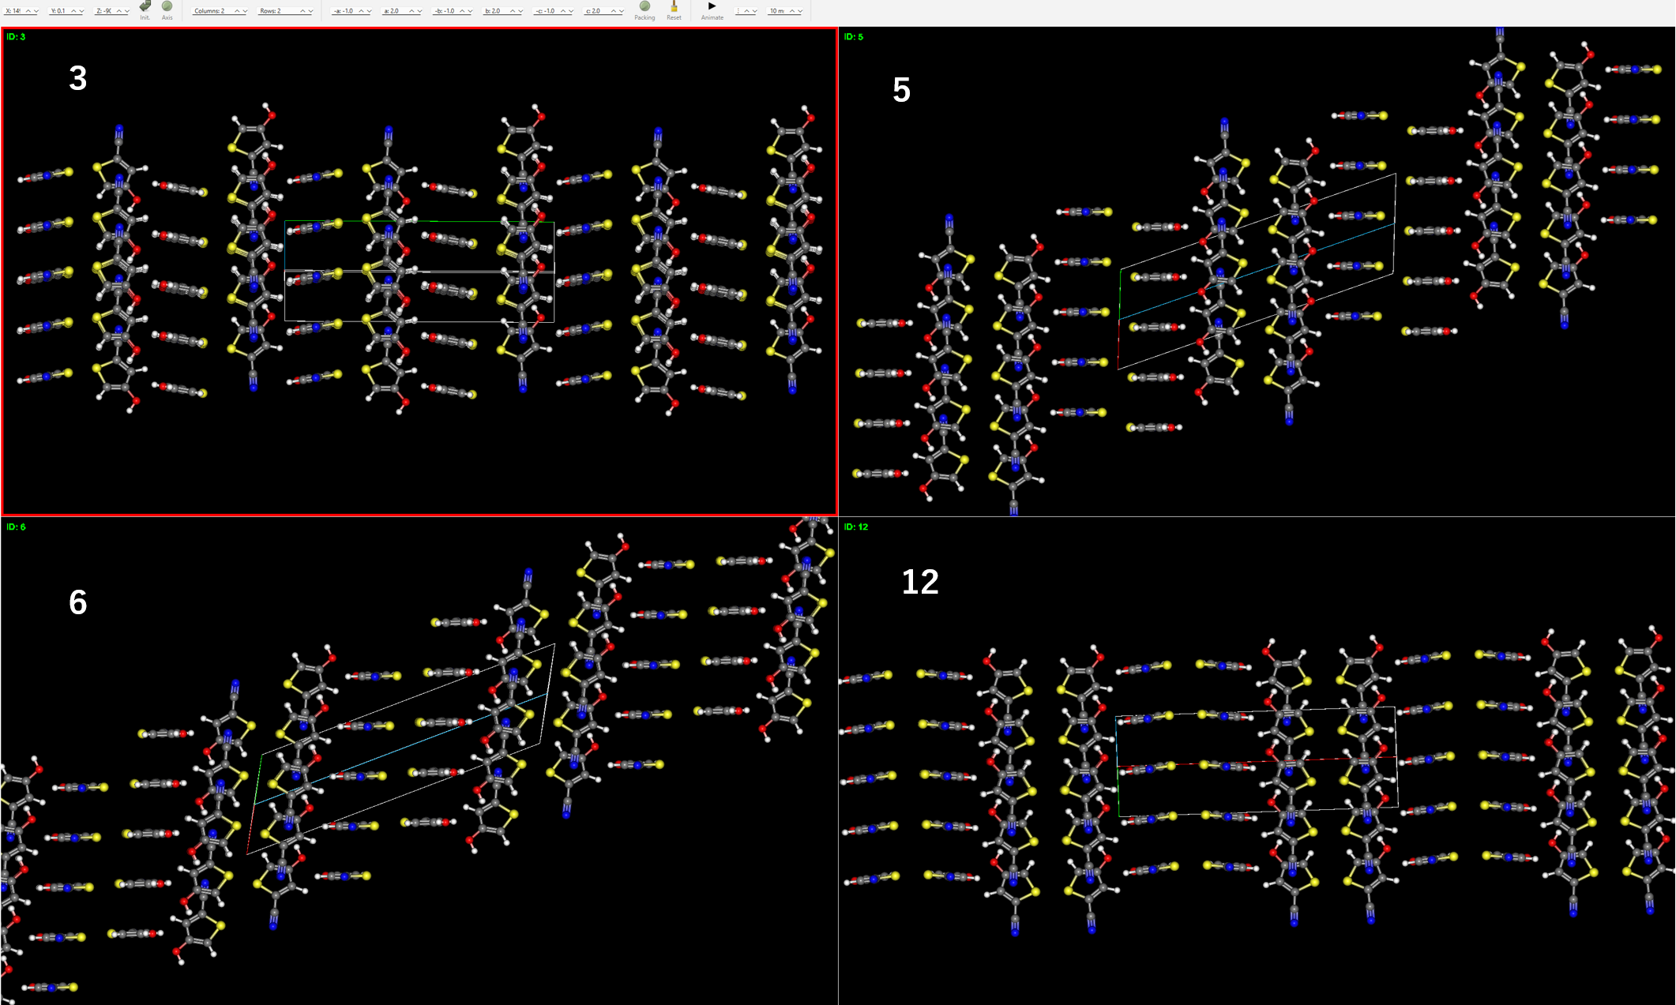Screen dimensions: 1676x1005
Task: Click the Reset brush icon
Action: click(x=673, y=7)
